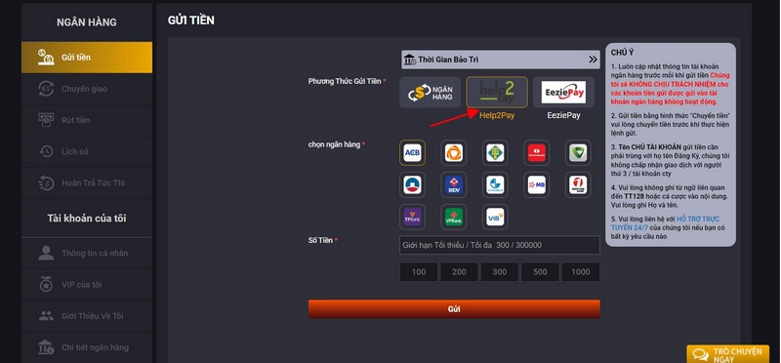Select Ngân Hàng deposit method
The height and width of the screenshot is (363, 781).
431,92
